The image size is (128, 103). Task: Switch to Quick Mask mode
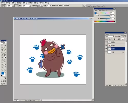click(x=5, y=78)
